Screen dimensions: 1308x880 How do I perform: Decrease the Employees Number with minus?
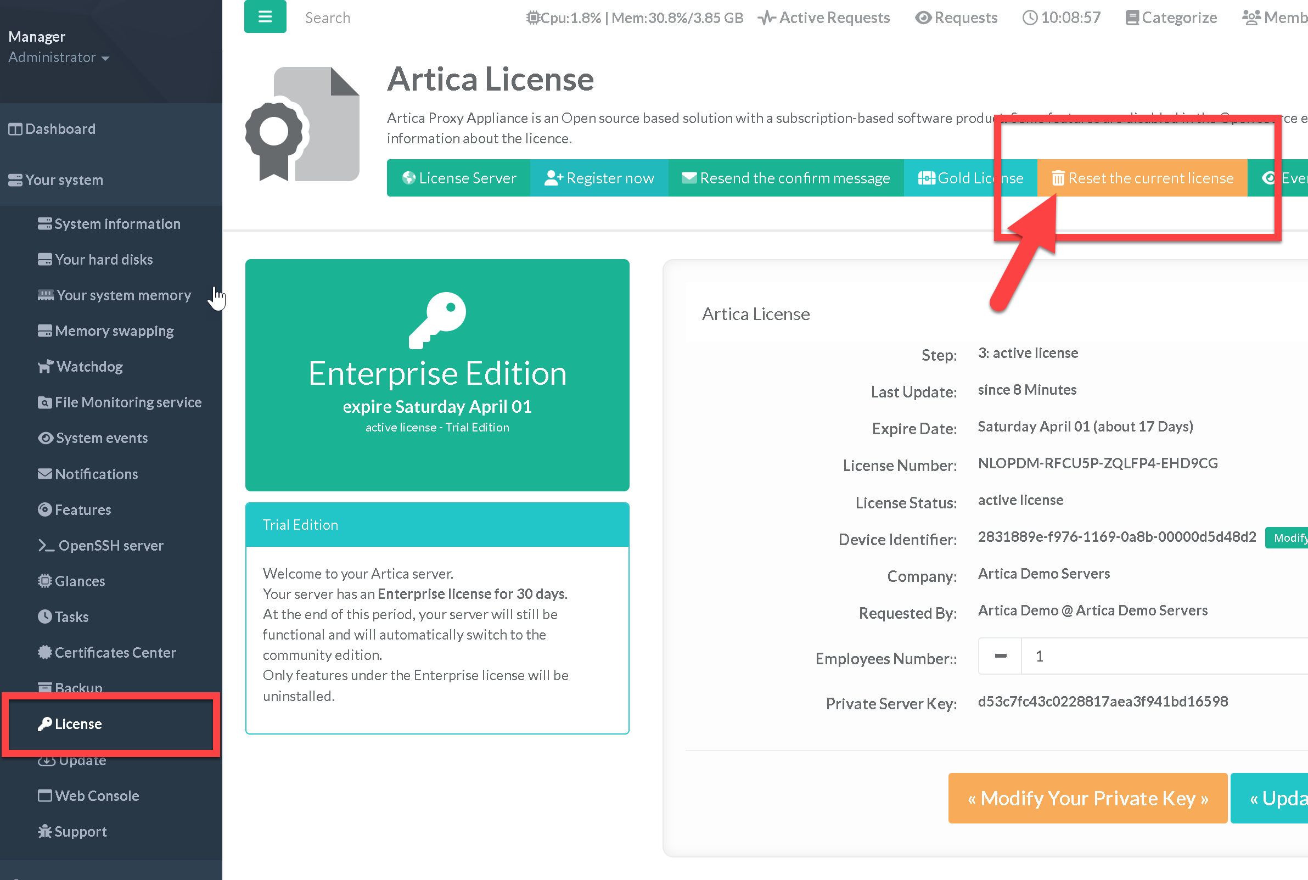pos(1000,655)
